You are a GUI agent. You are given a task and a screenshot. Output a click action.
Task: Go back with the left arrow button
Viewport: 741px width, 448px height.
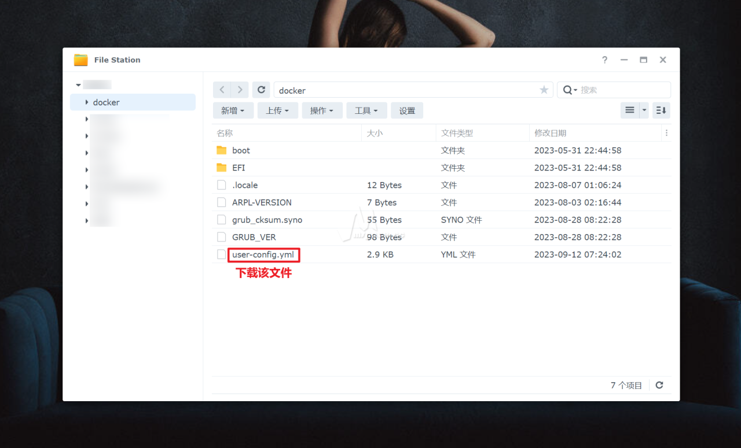(x=222, y=90)
